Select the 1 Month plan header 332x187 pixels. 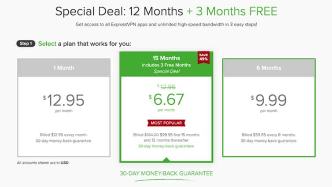click(x=64, y=68)
